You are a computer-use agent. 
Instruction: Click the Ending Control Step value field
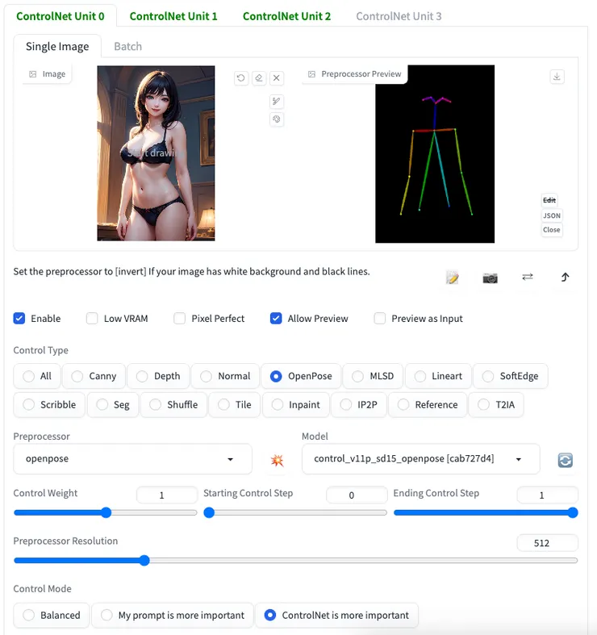click(x=548, y=495)
